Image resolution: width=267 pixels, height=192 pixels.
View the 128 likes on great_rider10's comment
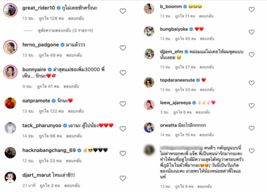click(x=51, y=18)
